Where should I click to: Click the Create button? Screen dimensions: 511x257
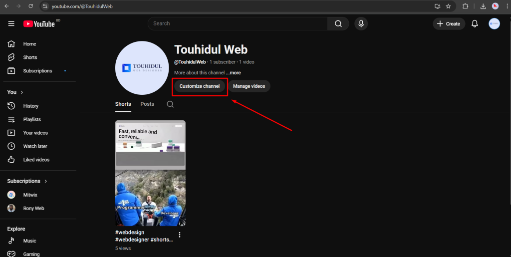click(449, 24)
